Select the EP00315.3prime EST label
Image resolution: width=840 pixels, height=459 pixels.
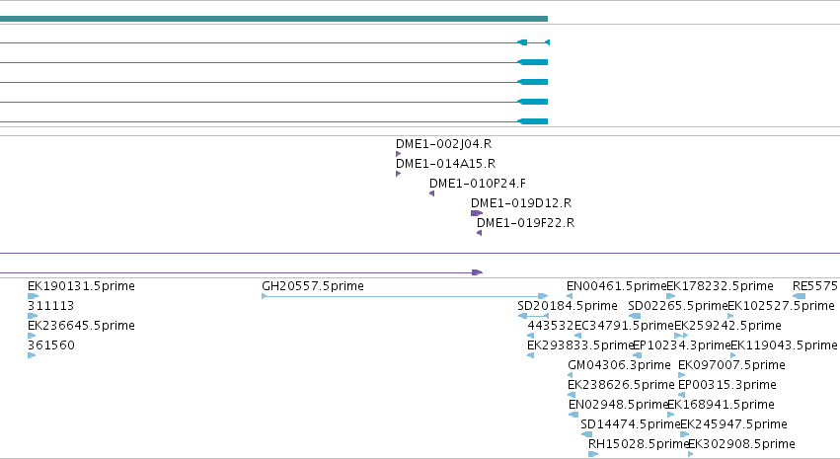[726, 386]
